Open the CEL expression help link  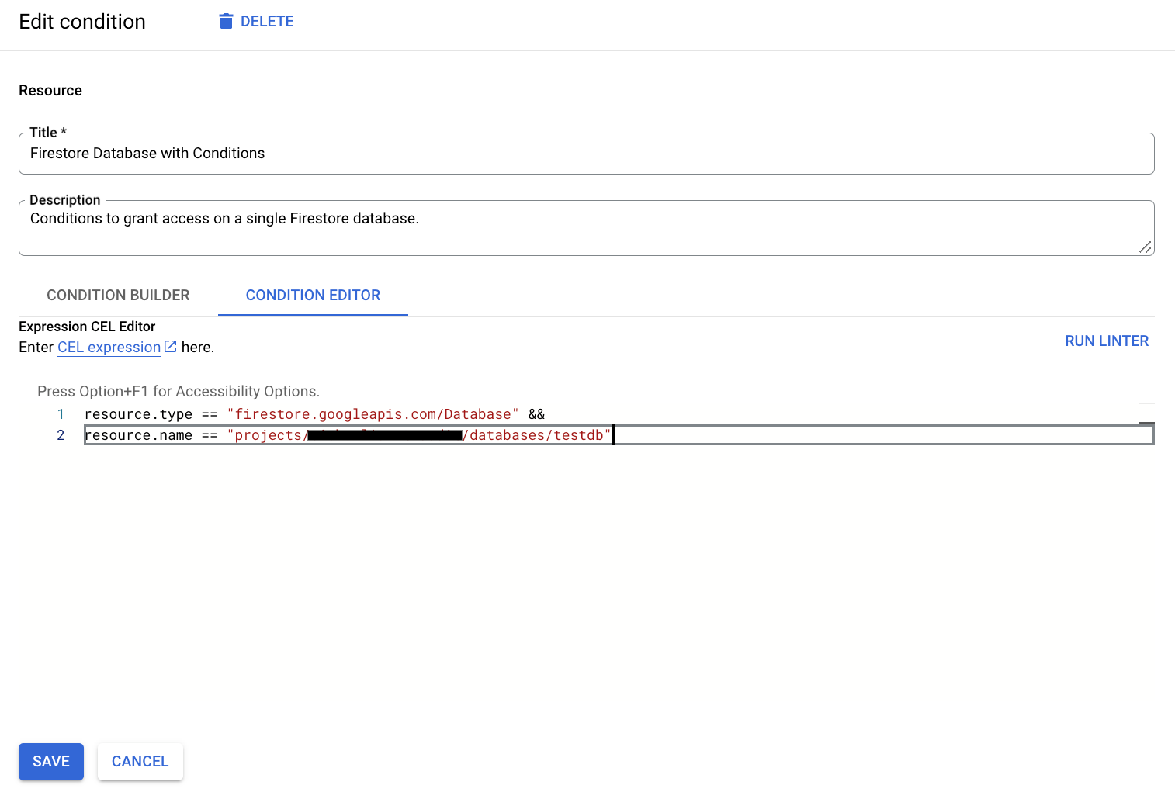point(109,347)
